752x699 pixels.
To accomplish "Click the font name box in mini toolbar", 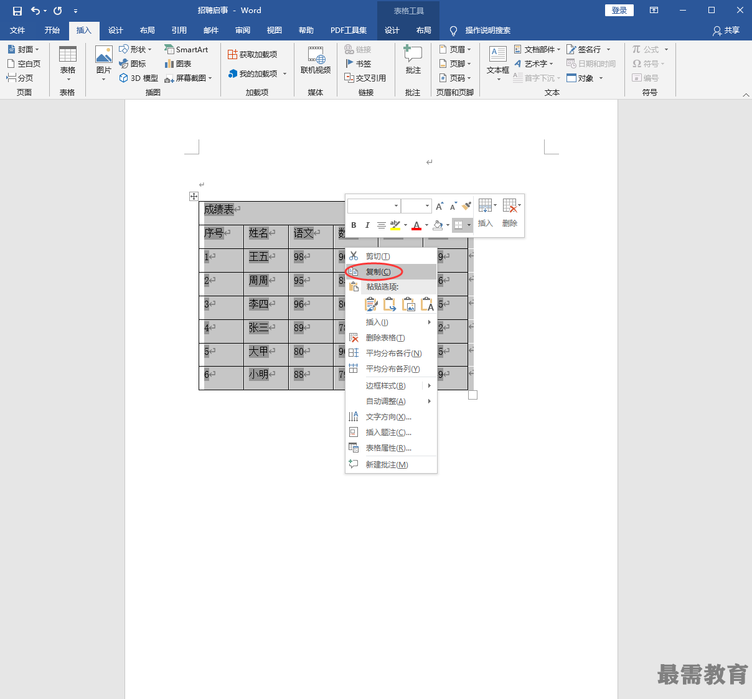I will (x=374, y=205).
